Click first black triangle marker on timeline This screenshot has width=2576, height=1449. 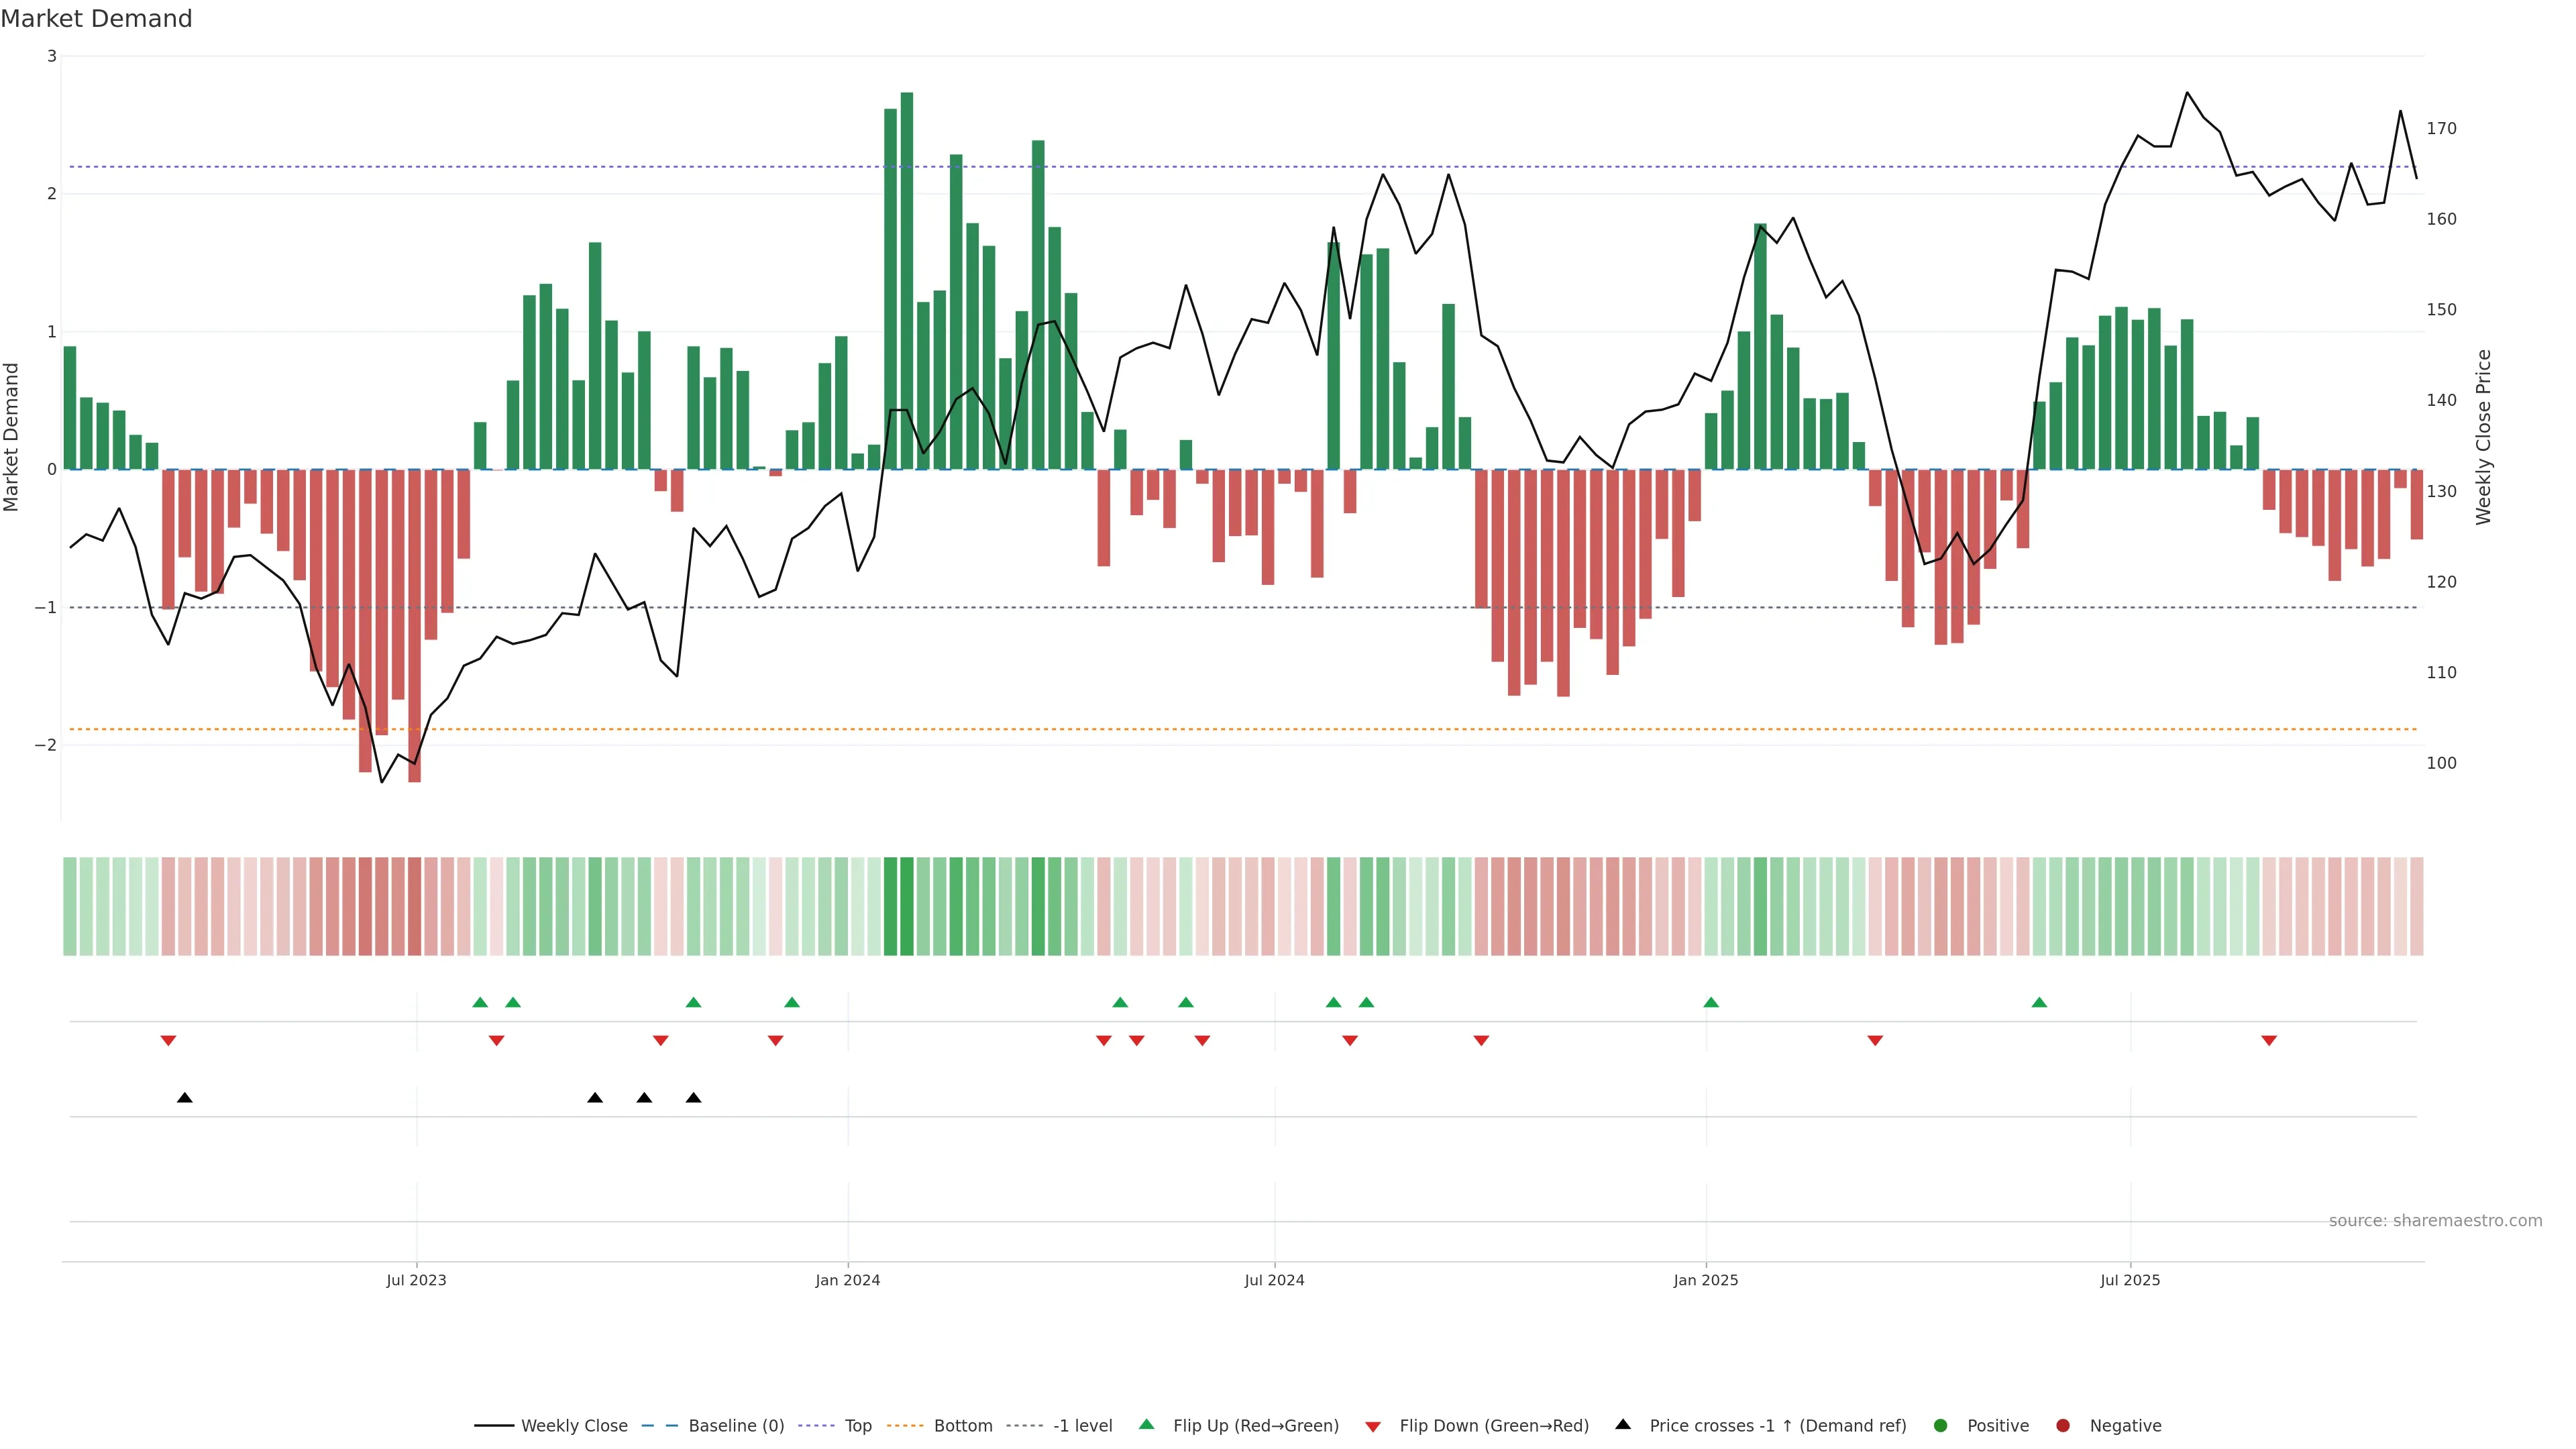click(x=185, y=1098)
